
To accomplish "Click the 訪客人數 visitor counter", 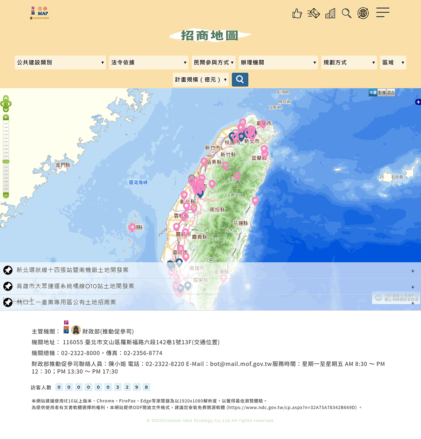I will [90, 387].
